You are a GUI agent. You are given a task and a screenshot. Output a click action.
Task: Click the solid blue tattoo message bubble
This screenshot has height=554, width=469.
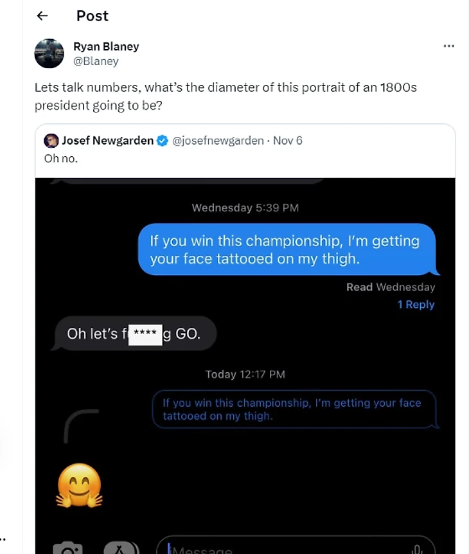tap(286, 249)
